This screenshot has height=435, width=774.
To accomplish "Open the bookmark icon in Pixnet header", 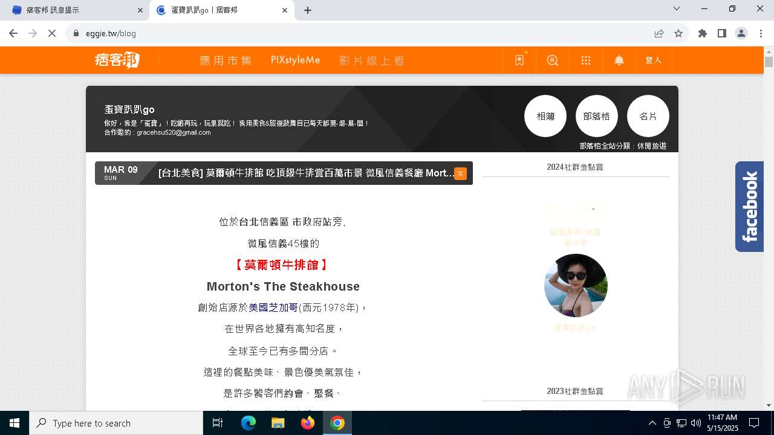I will click(519, 60).
